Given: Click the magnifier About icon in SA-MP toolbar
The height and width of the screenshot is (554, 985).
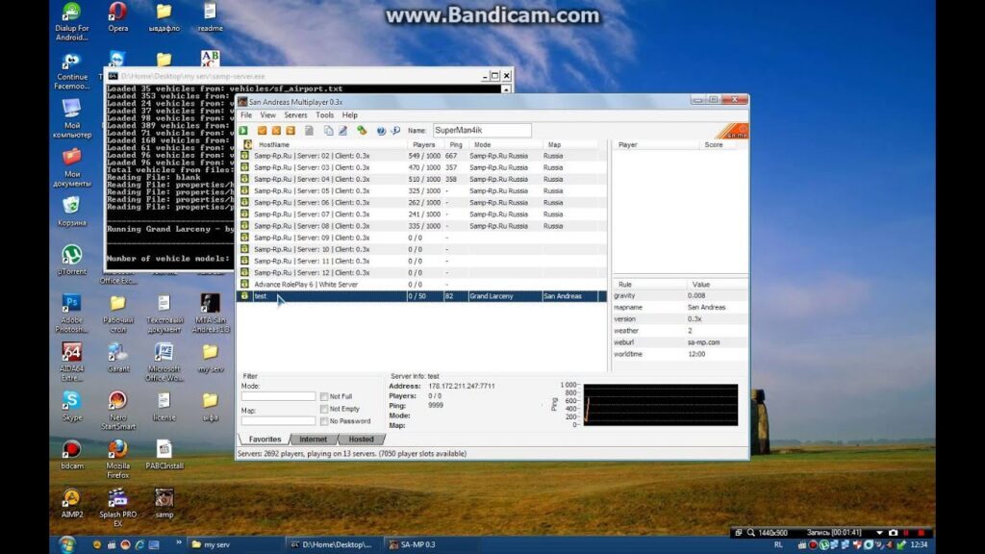Looking at the screenshot, I should click(395, 131).
